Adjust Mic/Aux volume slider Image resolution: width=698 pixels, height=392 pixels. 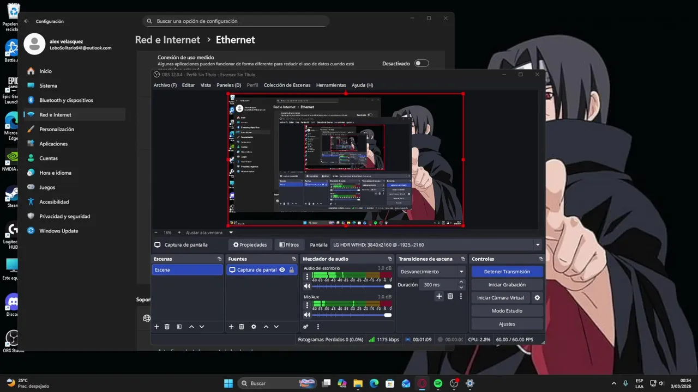pyautogui.click(x=352, y=315)
